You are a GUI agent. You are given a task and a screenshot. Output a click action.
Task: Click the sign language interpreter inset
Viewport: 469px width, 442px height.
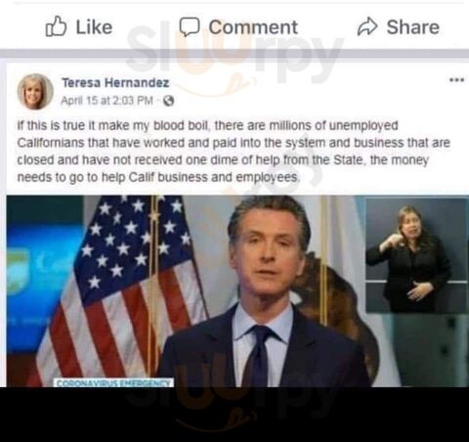(416, 255)
